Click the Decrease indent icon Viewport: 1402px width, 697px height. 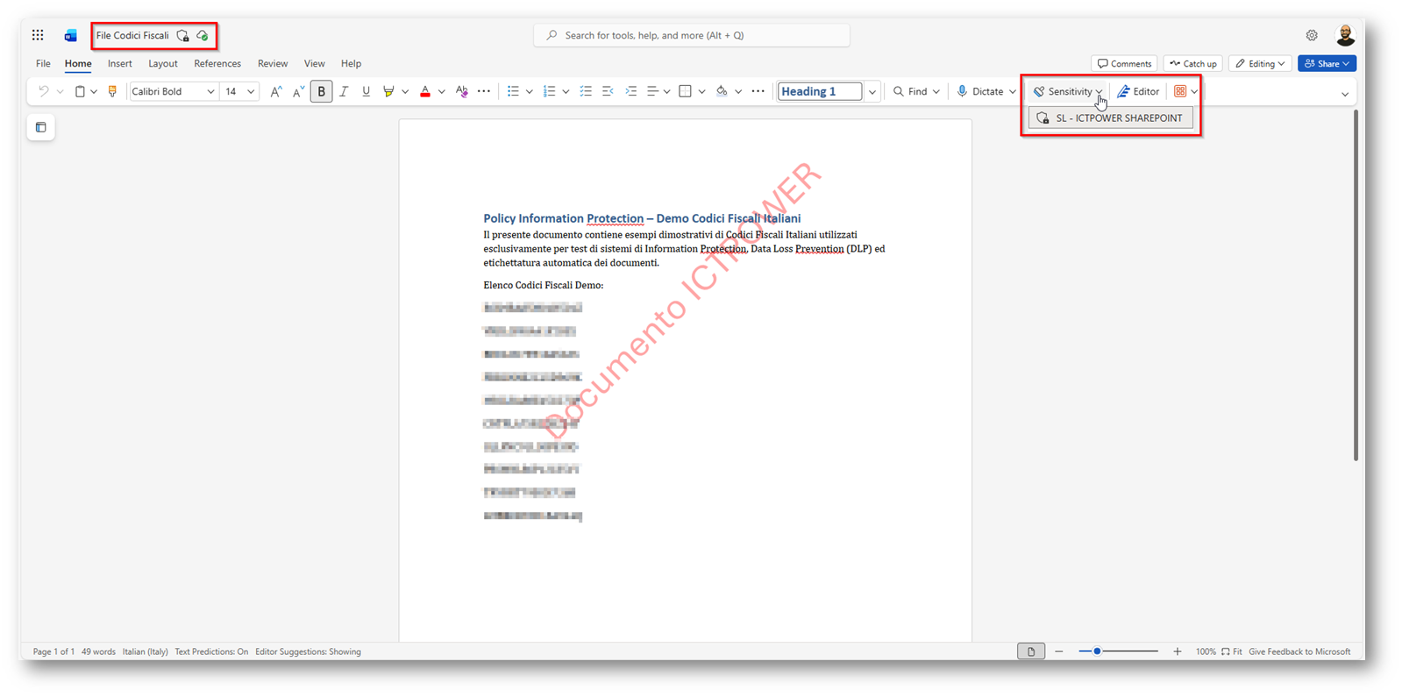click(608, 91)
